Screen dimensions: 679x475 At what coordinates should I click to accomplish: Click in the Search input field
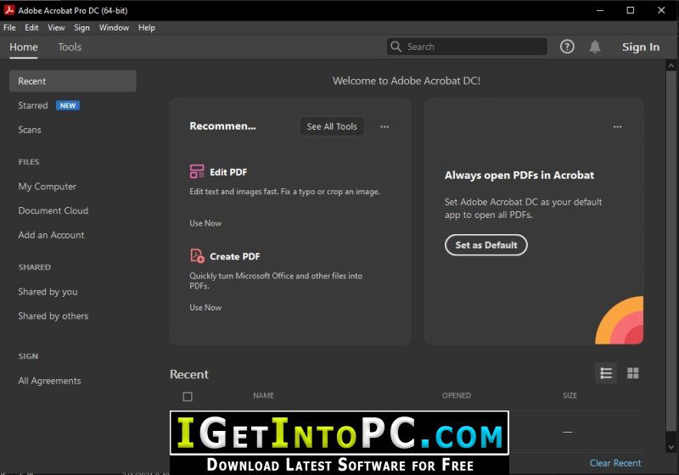point(467,47)
